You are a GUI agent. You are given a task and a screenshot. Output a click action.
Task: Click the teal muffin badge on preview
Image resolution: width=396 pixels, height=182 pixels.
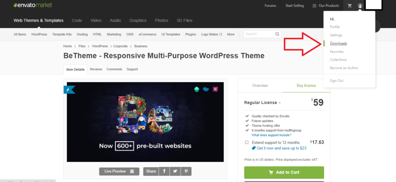(x=197, y=89)
